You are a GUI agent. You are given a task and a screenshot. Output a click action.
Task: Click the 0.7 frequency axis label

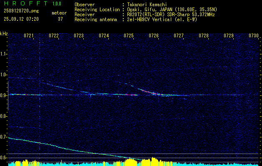coord(4,137)
